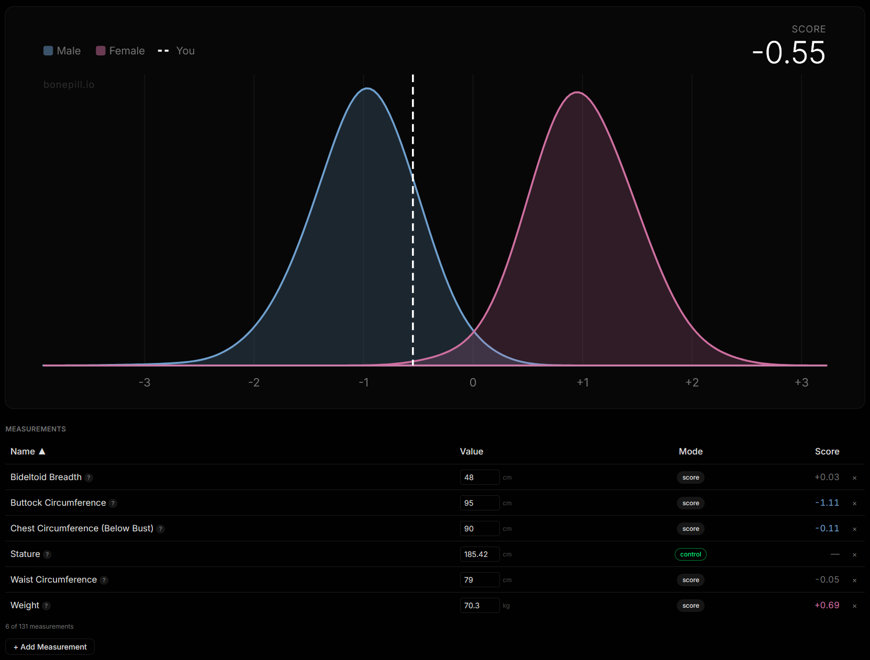Image resolution: width=870 pixels, height=660 pixels.
Task: Click the '6 of 131 measurements' text
Action: click(40, 627)
